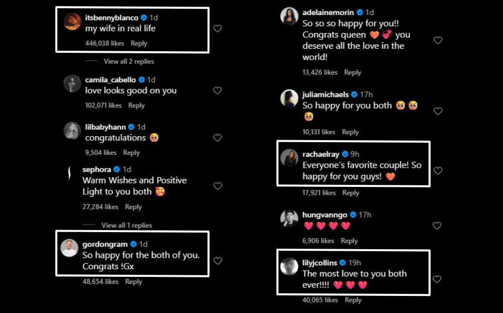Heart rachaelray's comment

coord(438,171)
